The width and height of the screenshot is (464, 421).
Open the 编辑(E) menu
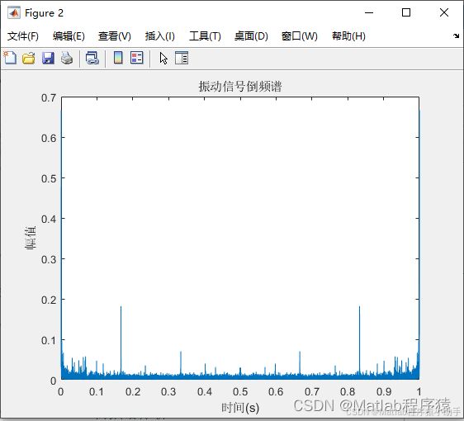point(69,36)
